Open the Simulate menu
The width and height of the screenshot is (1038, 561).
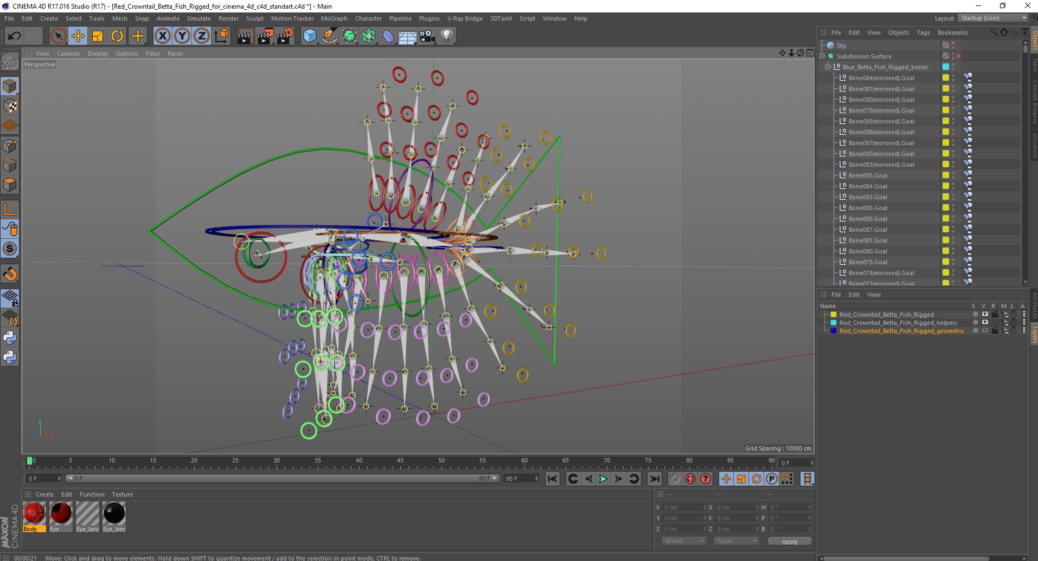(199, 18)
